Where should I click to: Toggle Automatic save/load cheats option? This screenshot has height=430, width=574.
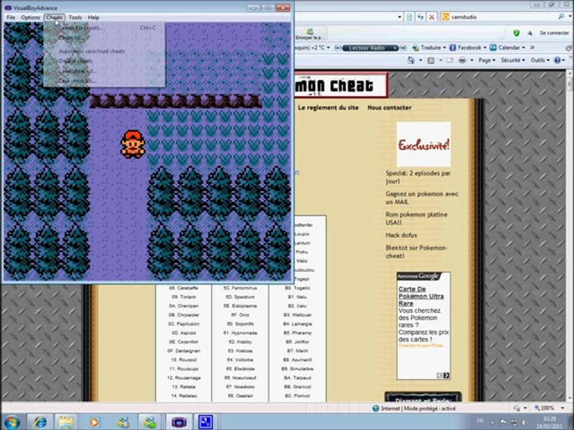104,51
